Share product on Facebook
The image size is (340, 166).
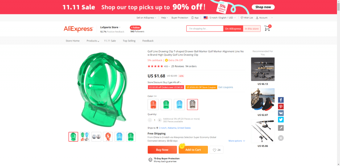[281, 100]
